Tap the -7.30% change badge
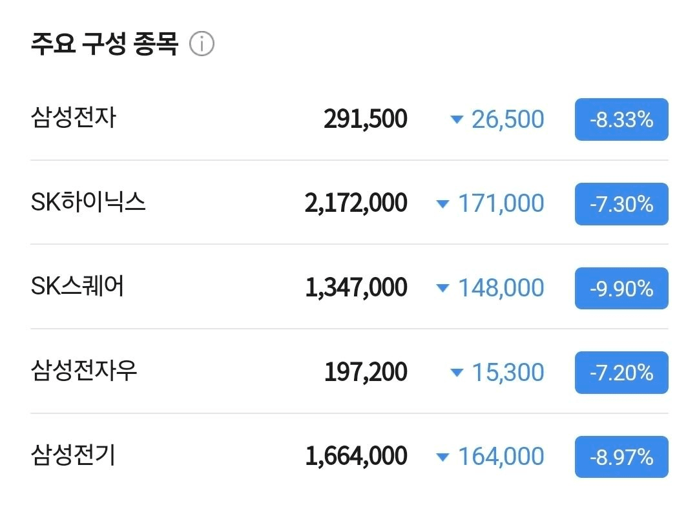 point(621,203)
